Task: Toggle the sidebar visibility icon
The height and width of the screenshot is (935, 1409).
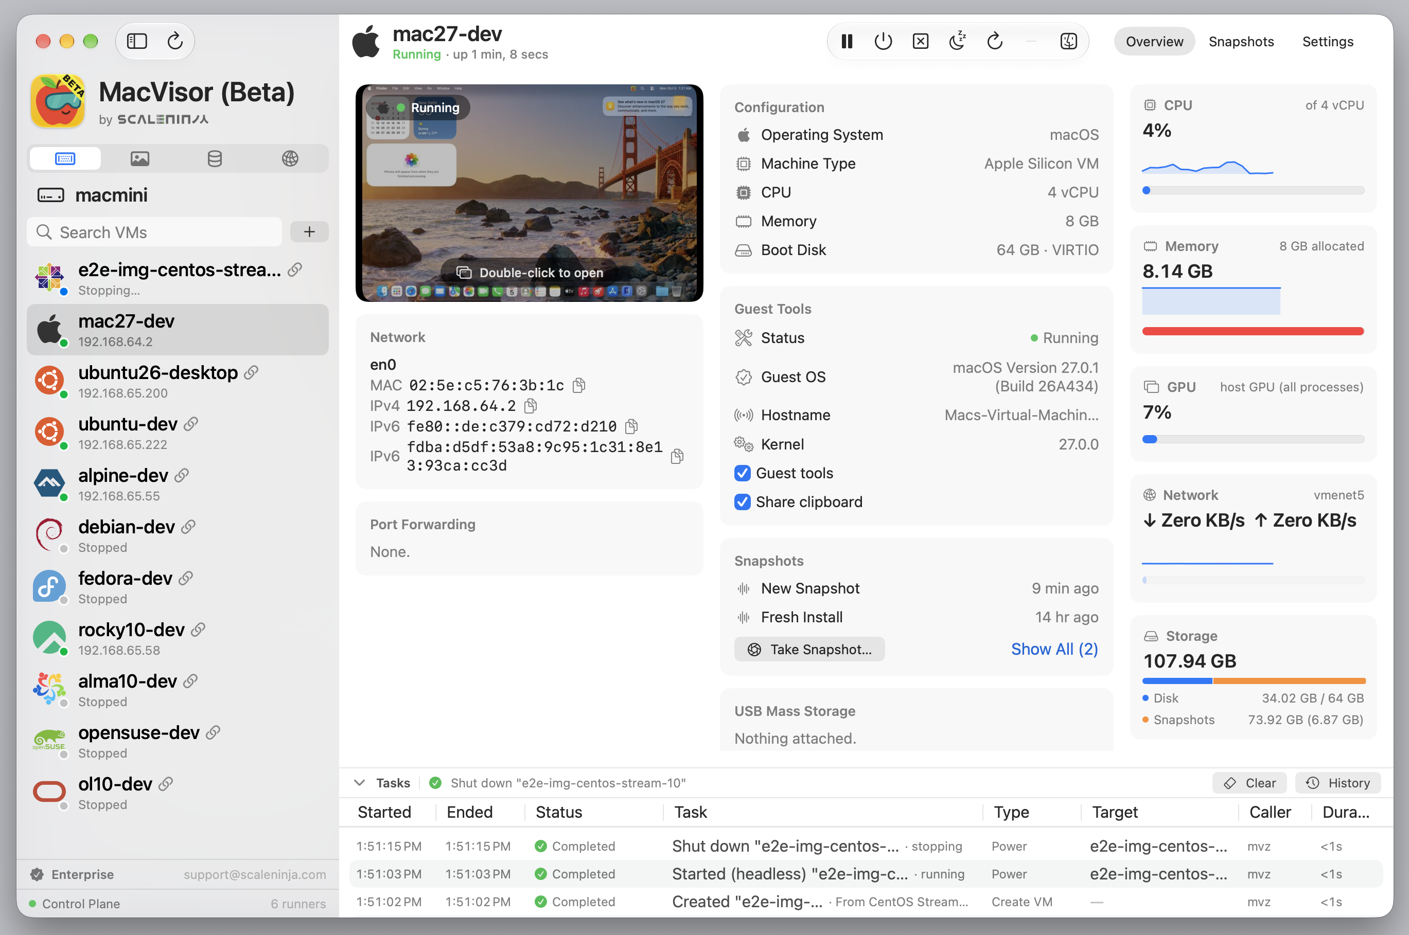Action: pyautogui.click(x=136, y=41)
